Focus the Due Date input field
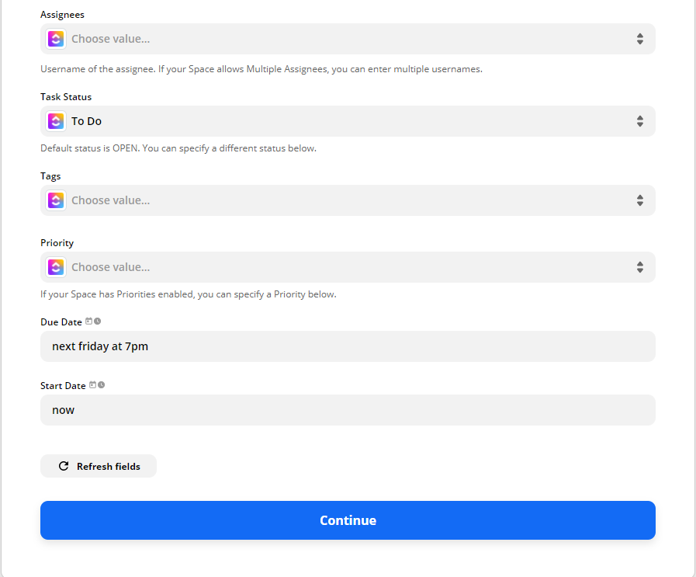 pyautogui.click(x=348, y=346)
